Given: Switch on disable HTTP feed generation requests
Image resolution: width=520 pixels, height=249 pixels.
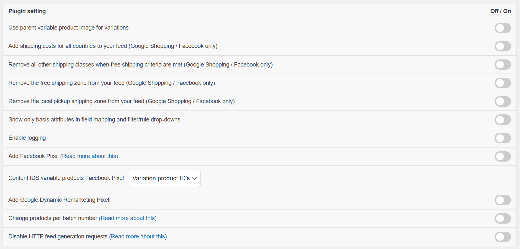Looking at the screenshot, I should point(502,237).
